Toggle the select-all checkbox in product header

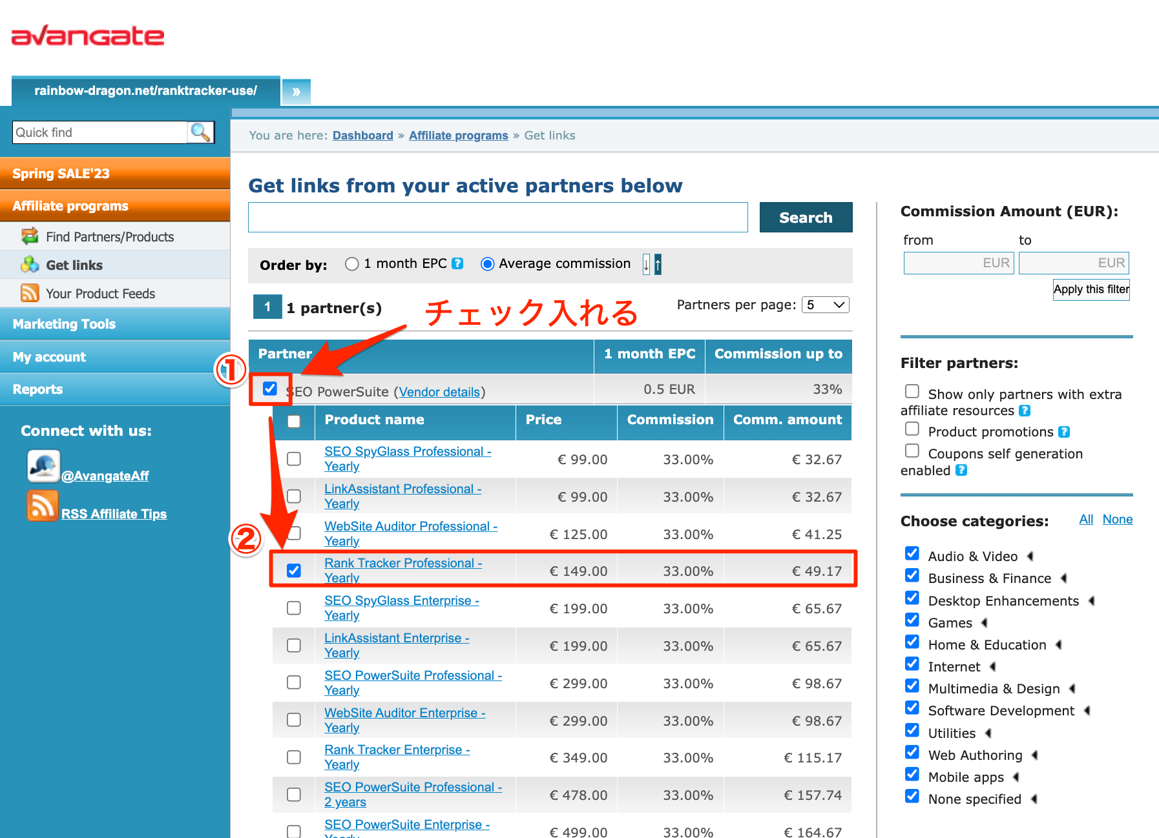294,422
